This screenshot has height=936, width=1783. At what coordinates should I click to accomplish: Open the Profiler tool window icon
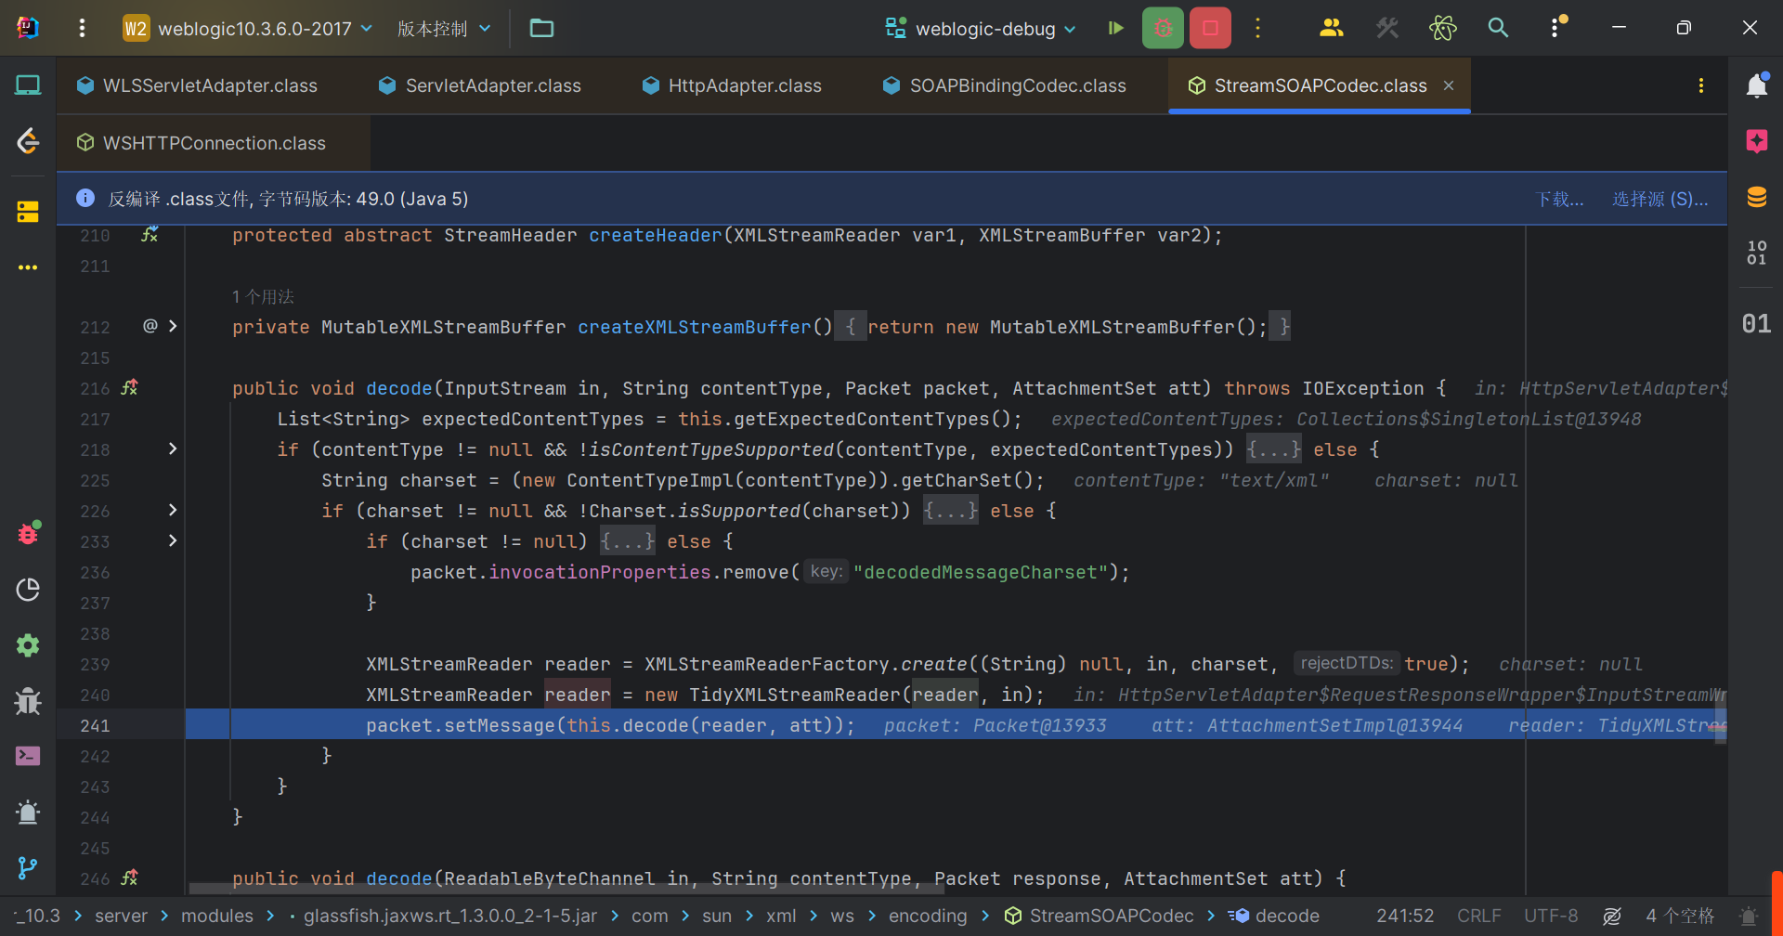[x=28, y=590]
